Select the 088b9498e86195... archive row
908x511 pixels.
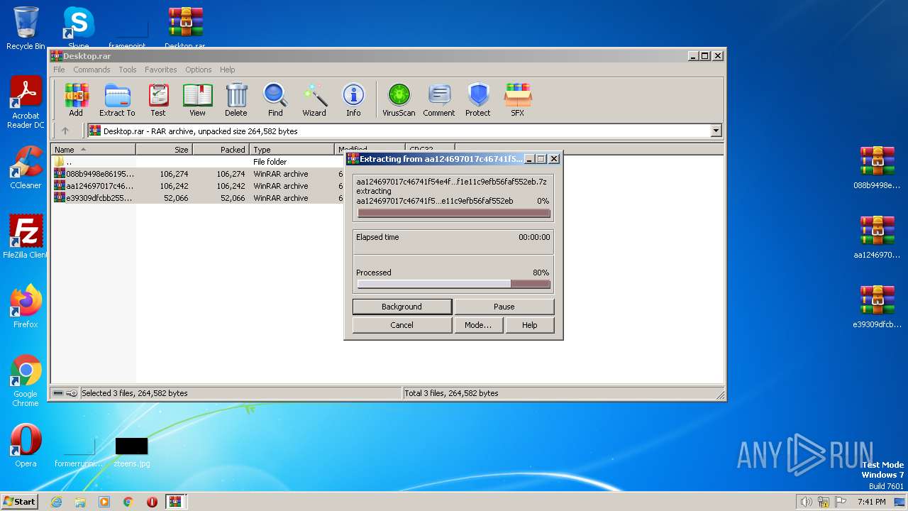198,174
